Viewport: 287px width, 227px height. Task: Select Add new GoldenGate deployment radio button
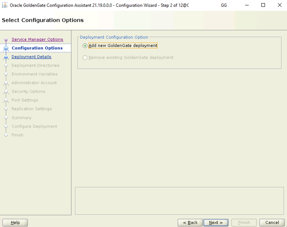click(x=85, y=46)
